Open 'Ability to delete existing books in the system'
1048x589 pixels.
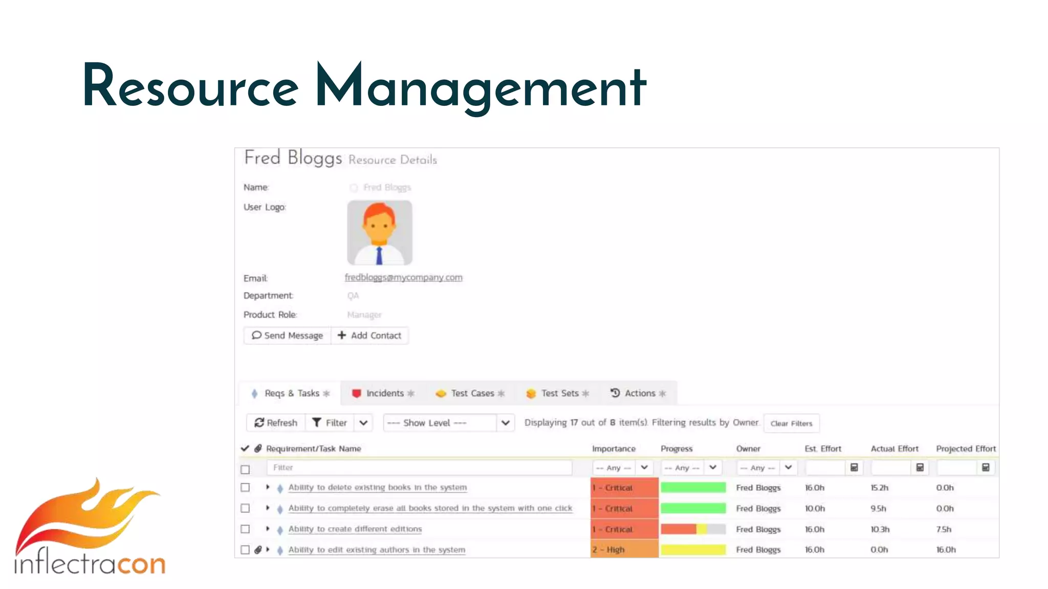tap(378, 487)
